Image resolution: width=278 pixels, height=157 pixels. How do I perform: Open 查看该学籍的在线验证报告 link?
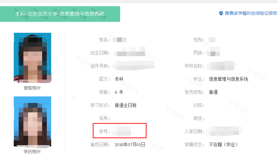click(251, 13)
